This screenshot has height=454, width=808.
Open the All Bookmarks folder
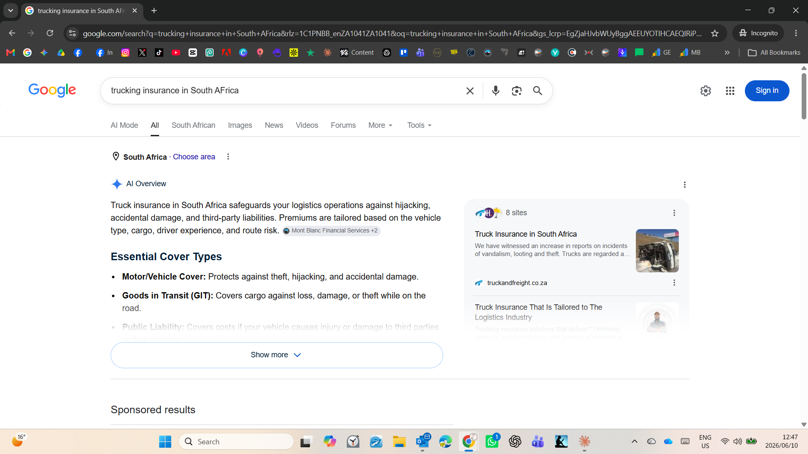[x=774, y=53]
